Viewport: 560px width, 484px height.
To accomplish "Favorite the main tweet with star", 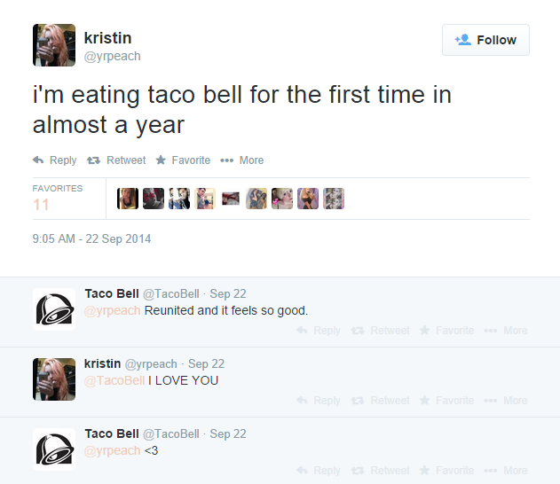I will [x=183, y=160].
